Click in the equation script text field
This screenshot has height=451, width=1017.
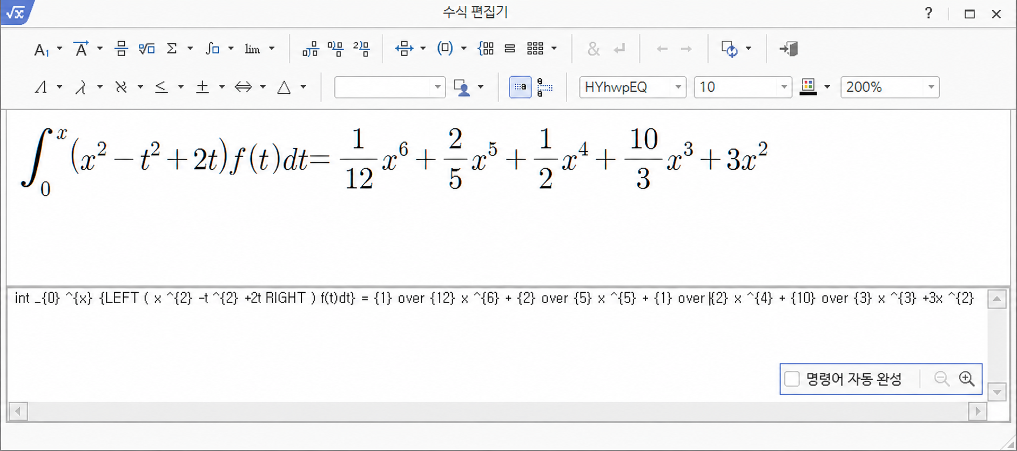point(497,345)
